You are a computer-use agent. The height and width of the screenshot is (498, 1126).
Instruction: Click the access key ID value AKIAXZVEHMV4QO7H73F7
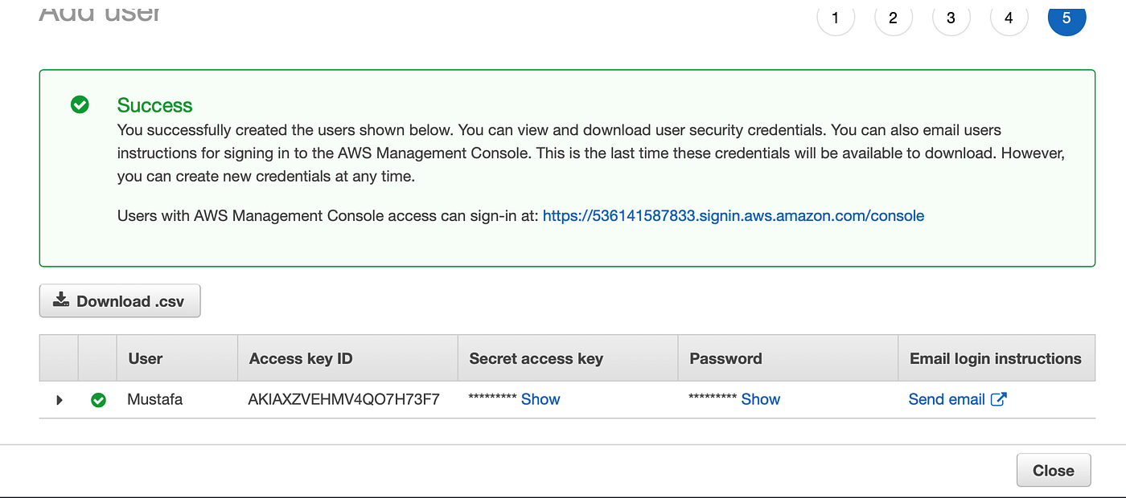click(x=344, y=399)
